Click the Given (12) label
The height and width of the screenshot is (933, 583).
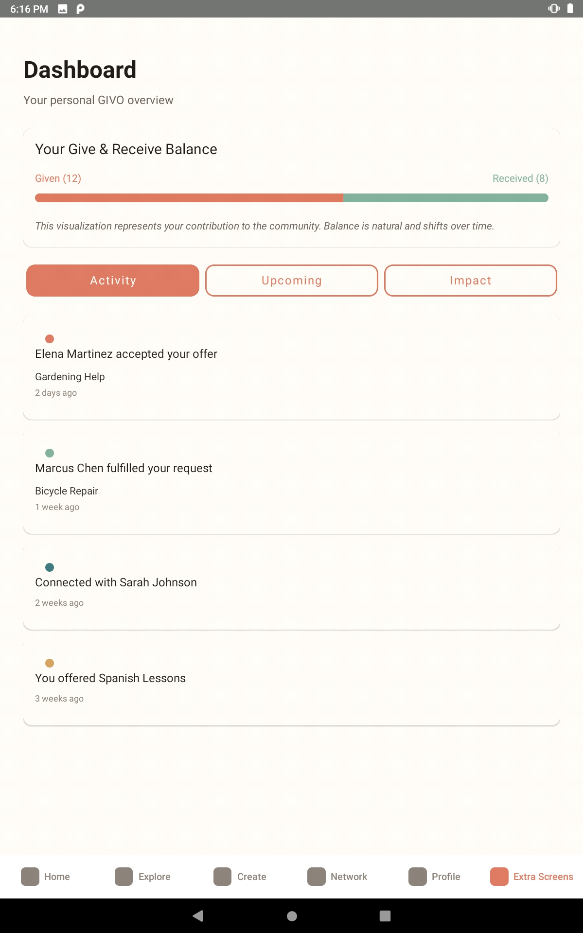[58, 178]
